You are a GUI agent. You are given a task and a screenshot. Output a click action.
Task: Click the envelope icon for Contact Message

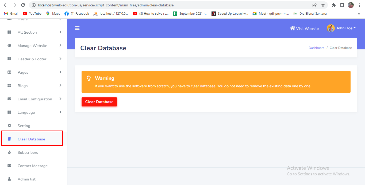pyautogui.click(x=9, y=166)
